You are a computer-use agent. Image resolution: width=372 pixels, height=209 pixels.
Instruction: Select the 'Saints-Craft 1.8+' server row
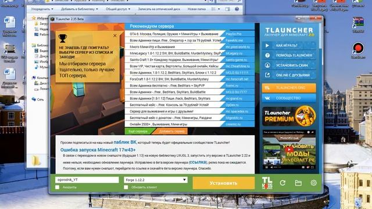pyautogui.click(x=189, y=60)
